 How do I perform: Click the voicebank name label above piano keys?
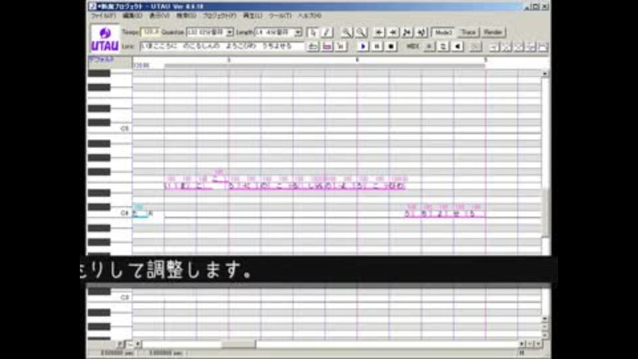pos(102,60)
